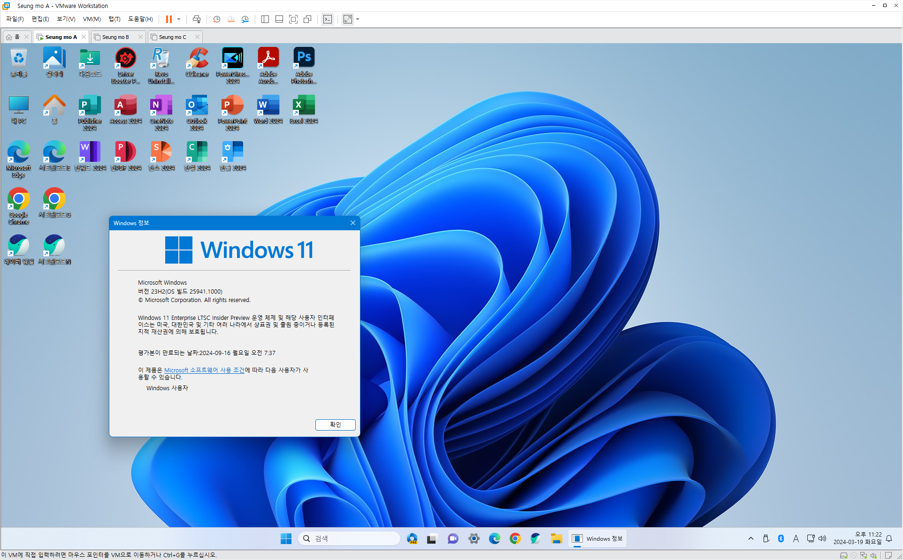
Task: Select the Outlook 2024 desktop icon
Action: pos(197,113)
